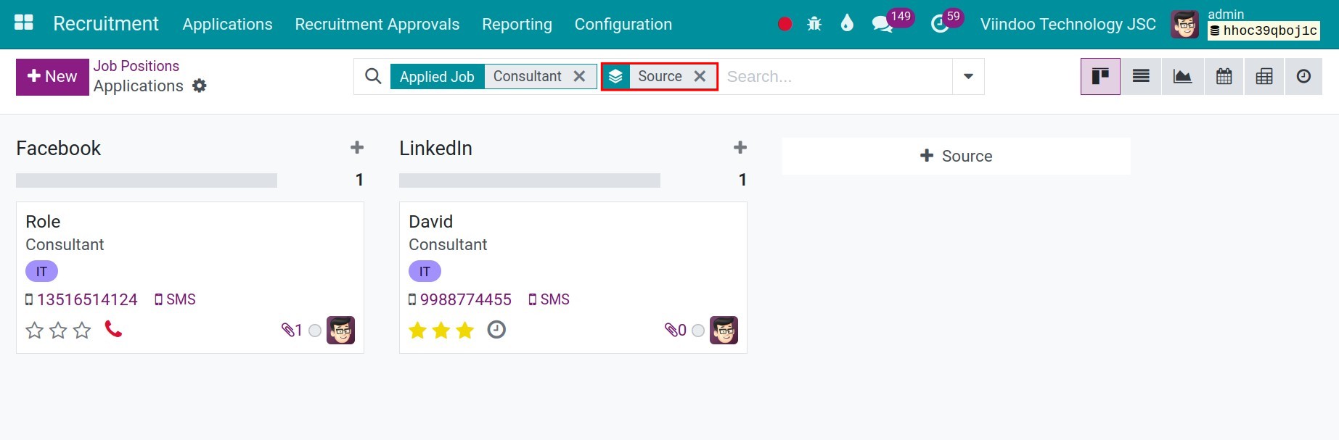The image size is (1339, 440).
Task: Expand the search options dropdown arrow
Action: click(x=968, y=76)
